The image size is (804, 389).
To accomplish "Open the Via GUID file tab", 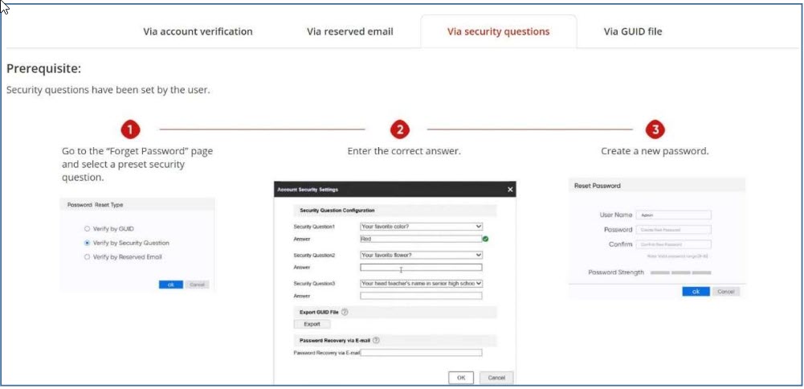I will pos(633,32).
